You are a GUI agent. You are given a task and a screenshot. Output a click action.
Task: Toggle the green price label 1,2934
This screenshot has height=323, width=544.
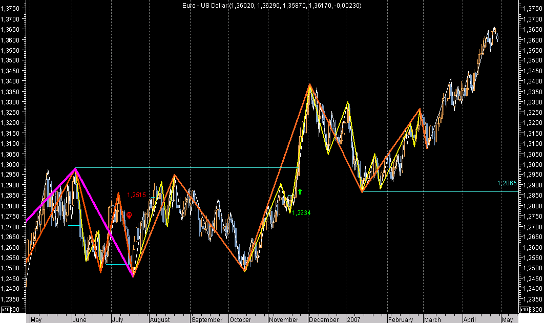[x=301, y=212]
